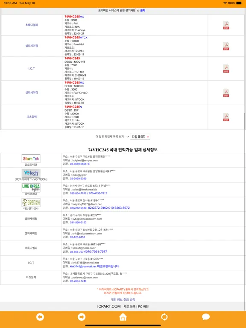Call Silcam Tech at 02-6679-6505~6
This screenshot has height=328, width=246.
[x=80, y=164]
